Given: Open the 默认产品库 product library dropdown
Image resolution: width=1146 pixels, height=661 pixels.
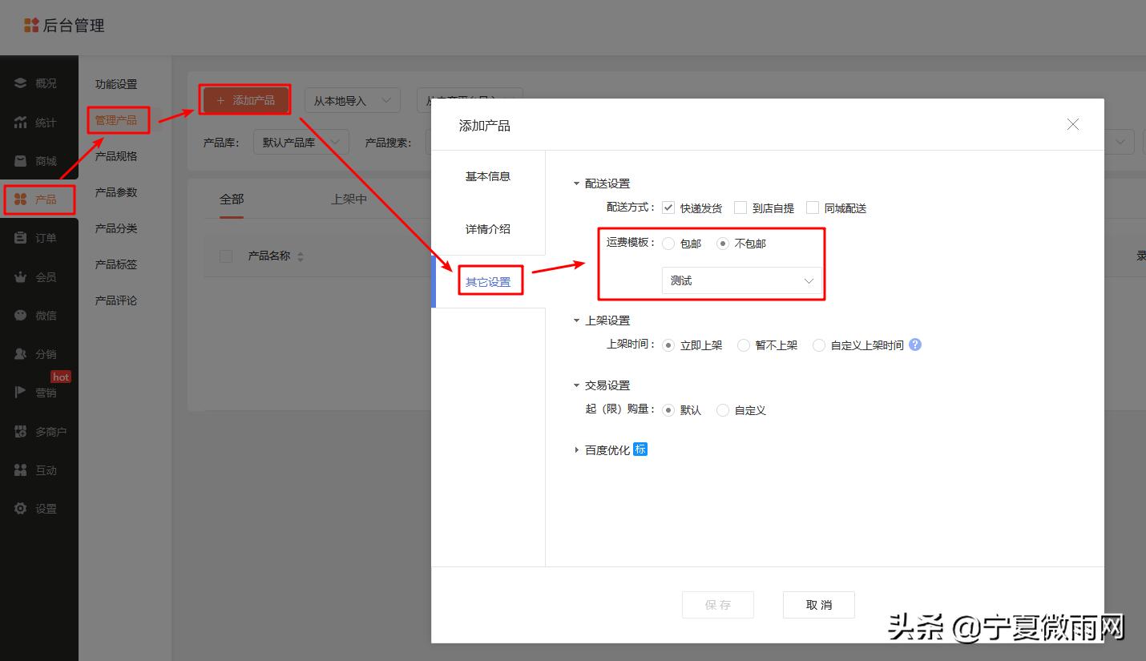Looking at the screenshot, I should [301, 142].
